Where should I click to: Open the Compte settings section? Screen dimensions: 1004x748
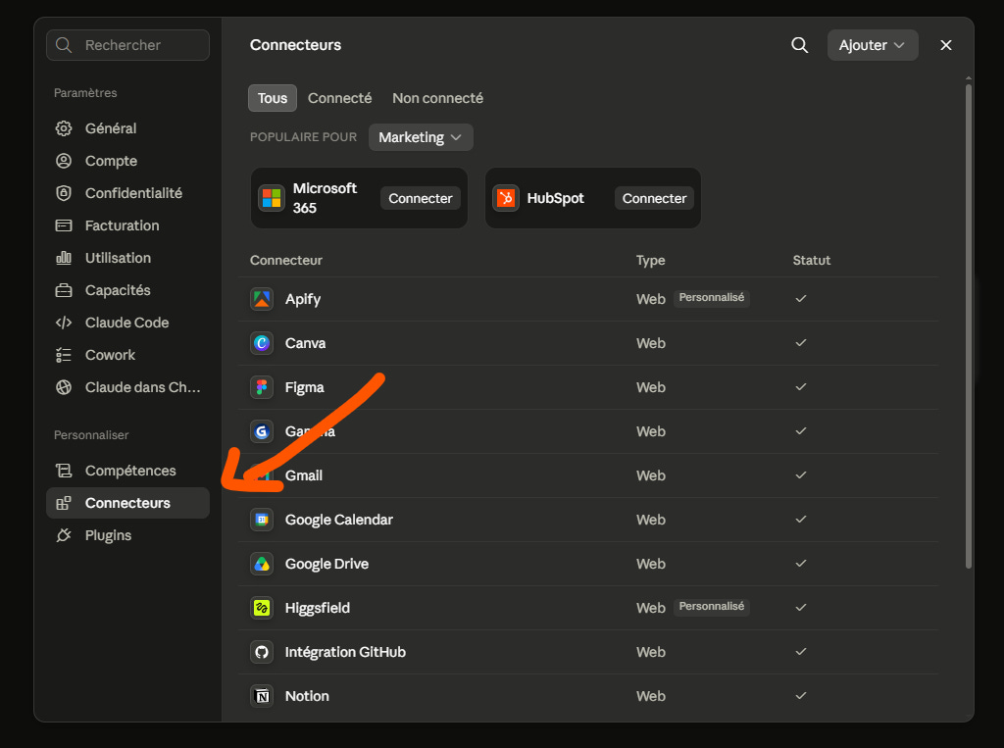pos(127,161)
